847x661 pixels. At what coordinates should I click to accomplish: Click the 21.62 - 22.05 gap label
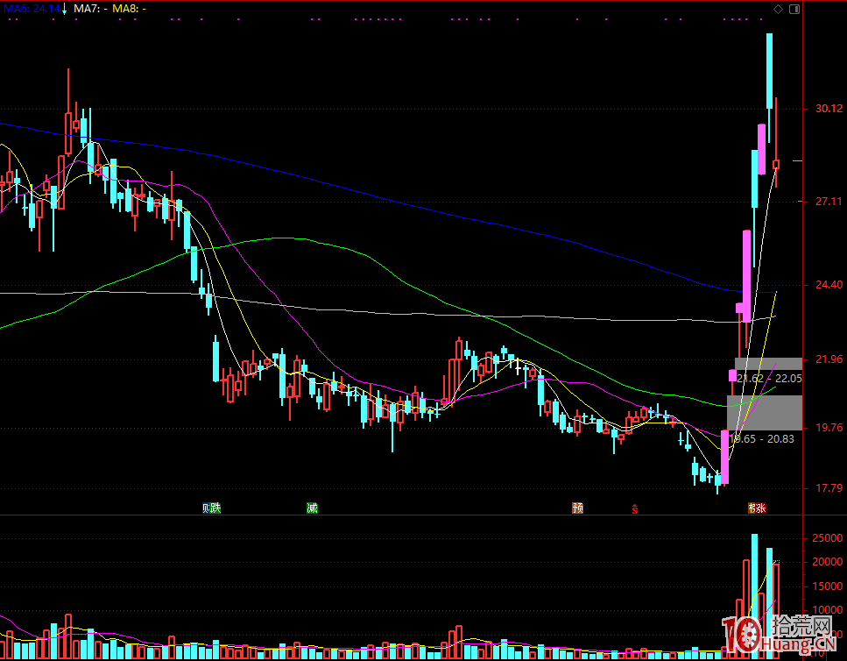769,379
